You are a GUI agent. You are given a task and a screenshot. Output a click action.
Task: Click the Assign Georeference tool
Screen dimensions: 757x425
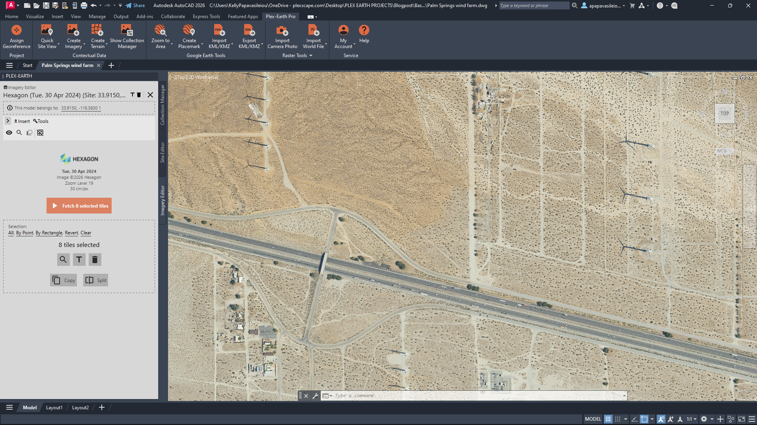pyautogui.click(x=17, y=37)
